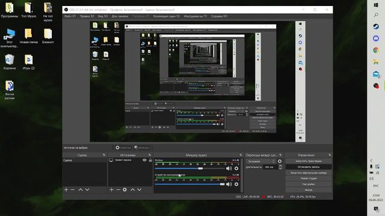Viewport: 385px width, 216px height.
Task: Click the transition duration stepper arrows
Action: 280,167
